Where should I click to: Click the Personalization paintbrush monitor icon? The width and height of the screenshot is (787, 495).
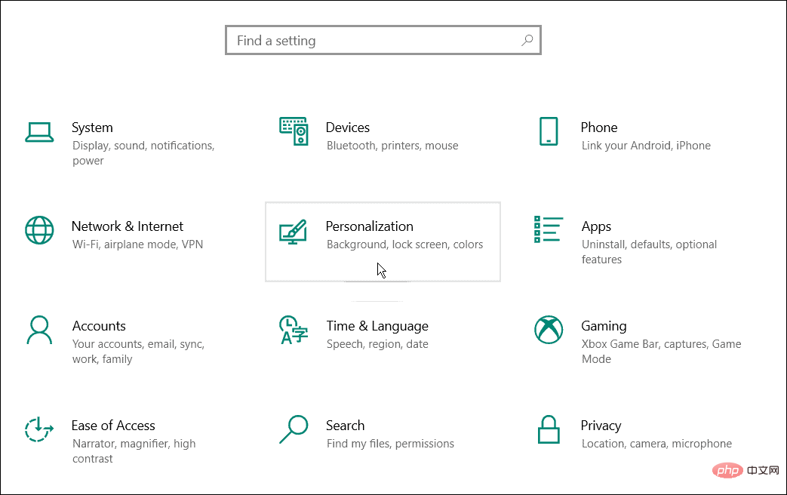[293, 232]
